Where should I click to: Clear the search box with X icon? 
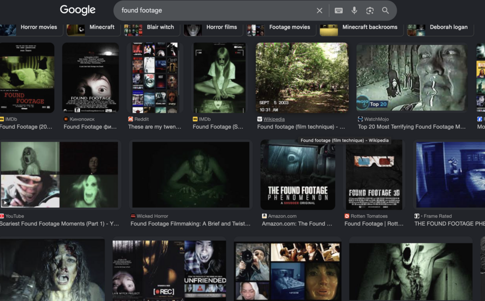(x=320, y=11)
